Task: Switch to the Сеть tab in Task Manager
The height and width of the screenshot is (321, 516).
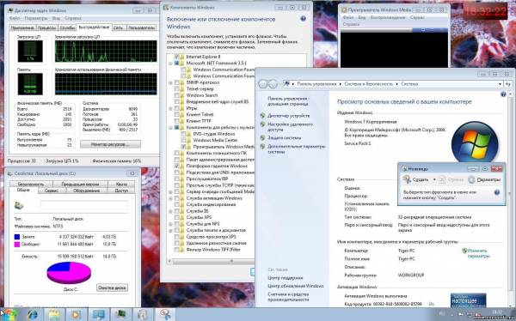Action: coord(118,28)
